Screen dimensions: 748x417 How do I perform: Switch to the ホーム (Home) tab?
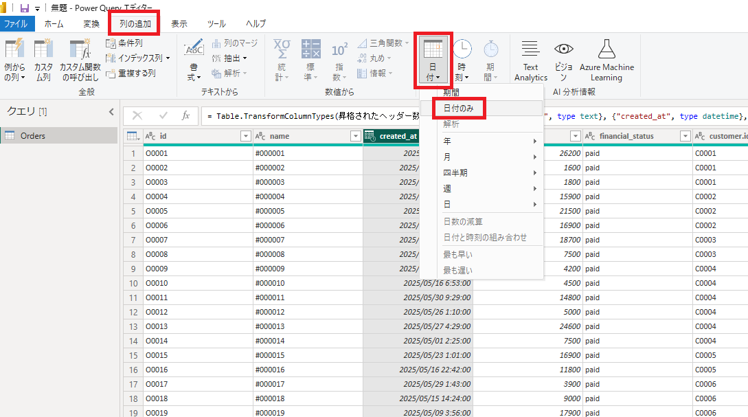pyautogui.click(x=54, y=24)
